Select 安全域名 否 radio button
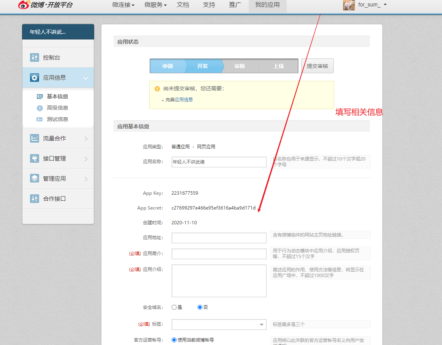Image resolution: width=442 pixels, height=345 pixels. tap(200, 307)
